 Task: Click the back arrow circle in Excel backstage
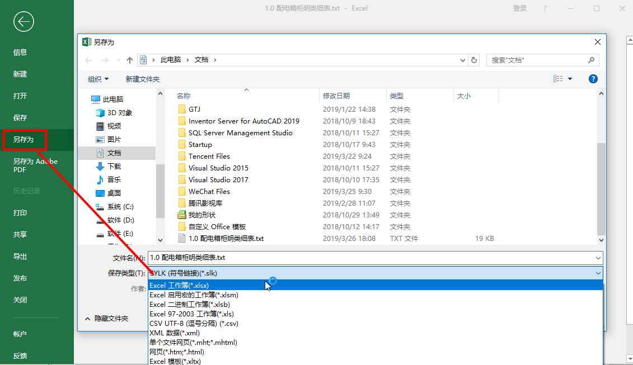(24, 21)
